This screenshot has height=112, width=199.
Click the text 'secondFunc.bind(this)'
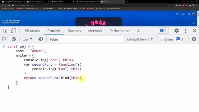pos(60,78)
